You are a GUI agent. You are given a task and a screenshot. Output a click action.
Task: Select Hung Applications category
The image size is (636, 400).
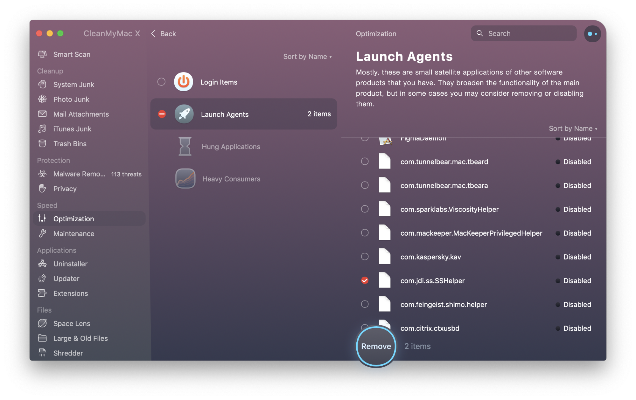click(244, 147)
